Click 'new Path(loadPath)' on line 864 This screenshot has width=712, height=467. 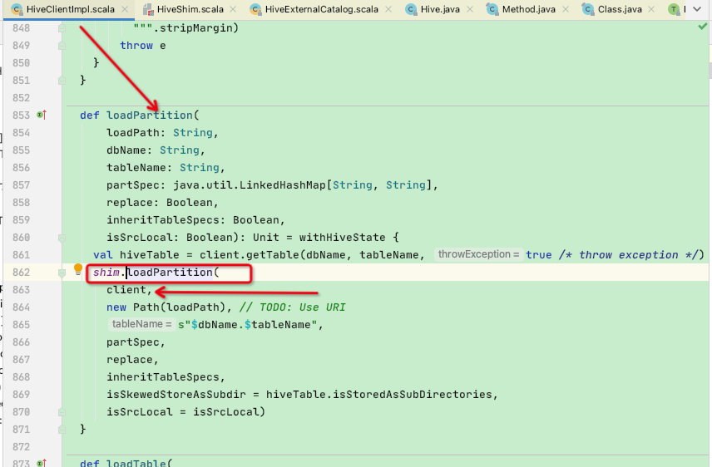click(x=166, y=307)
